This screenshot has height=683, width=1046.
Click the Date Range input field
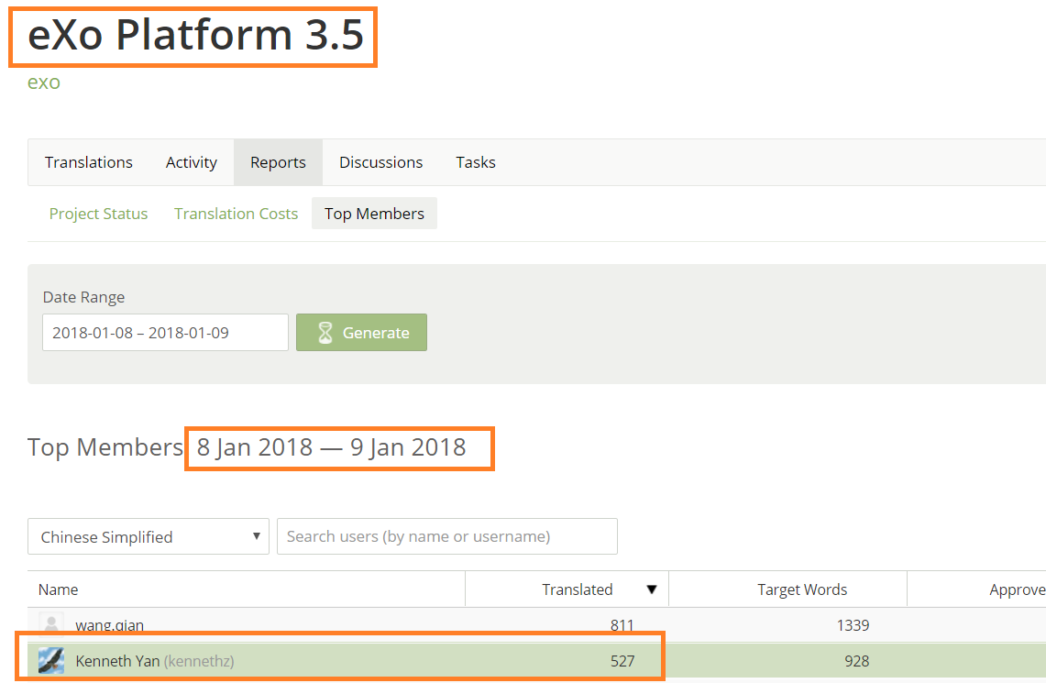(x=165, y=332)
